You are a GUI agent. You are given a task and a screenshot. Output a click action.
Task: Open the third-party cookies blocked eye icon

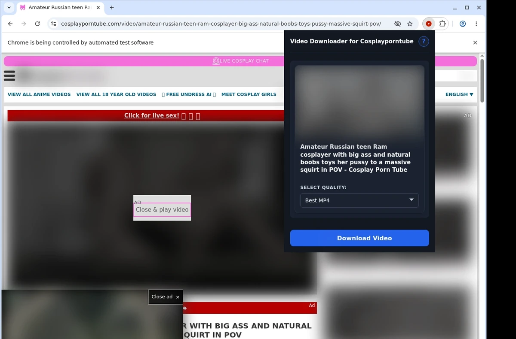coord(398,24)
